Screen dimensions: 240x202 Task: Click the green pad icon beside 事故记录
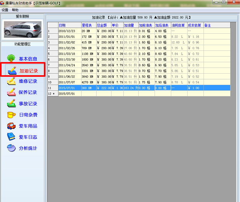pyautogui.click(x=12, y=103)
